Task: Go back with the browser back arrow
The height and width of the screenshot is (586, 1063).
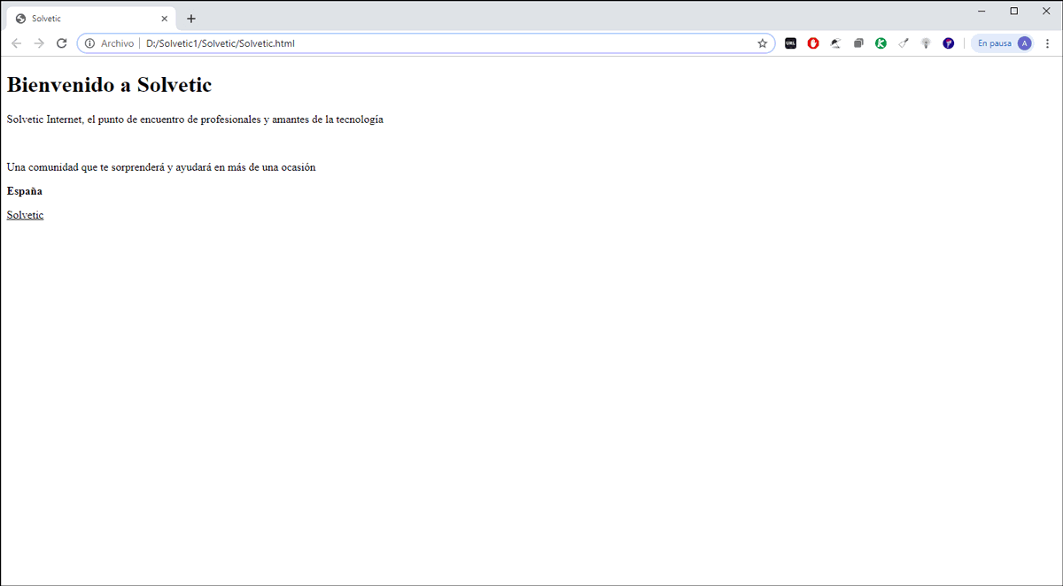Action: (16, 43)
